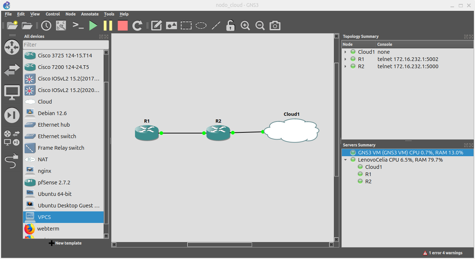The width and height of the screenshot is (475, 259).
Task: Reload all devices via the circular arrow icon
Action: (x=138, y=26)
